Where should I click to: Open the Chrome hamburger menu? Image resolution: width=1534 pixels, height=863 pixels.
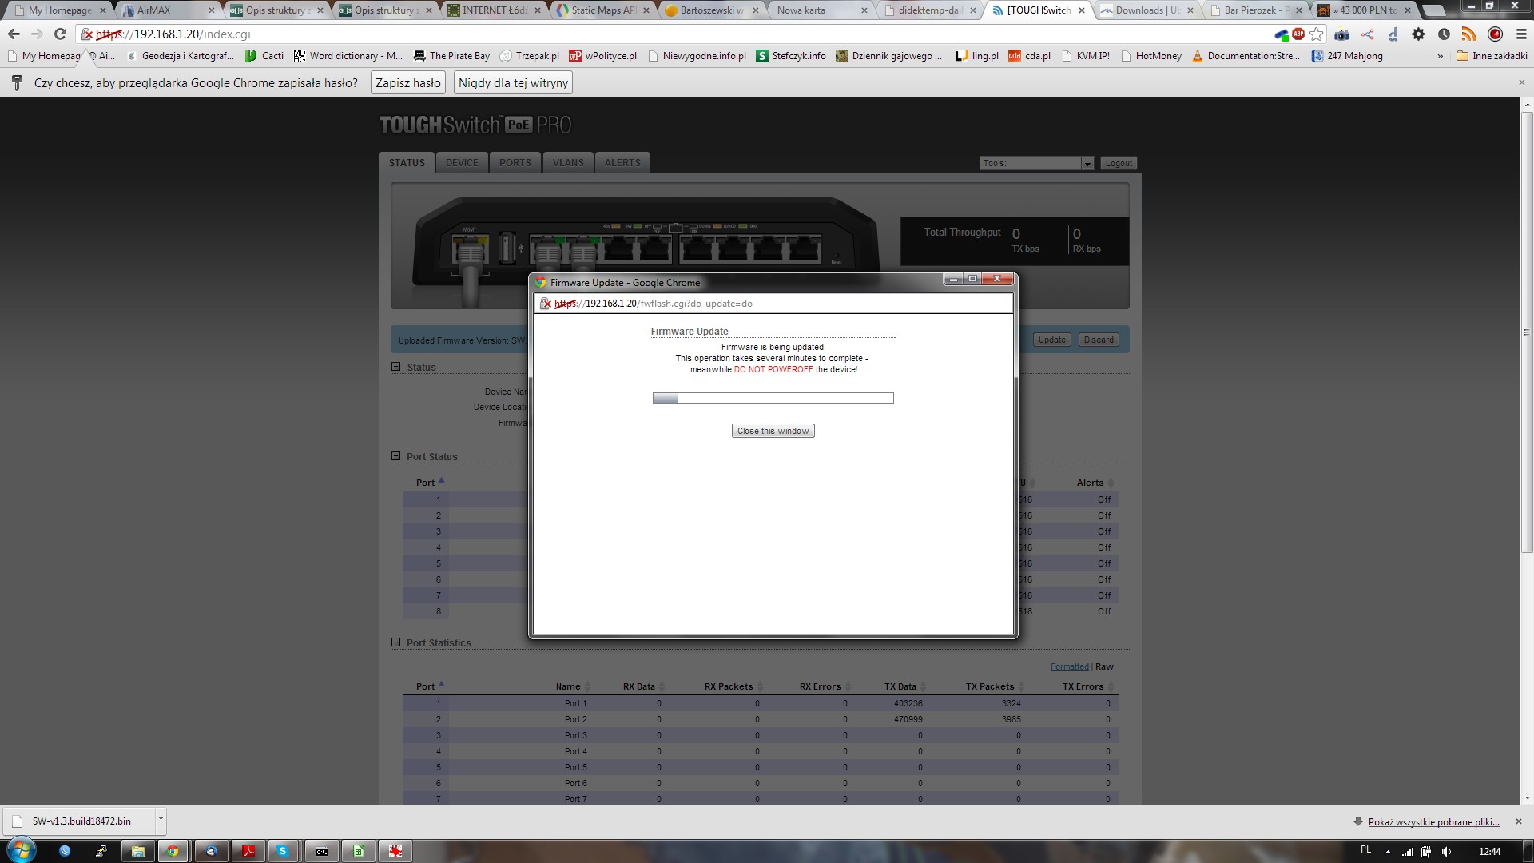tap(1520, 34)
